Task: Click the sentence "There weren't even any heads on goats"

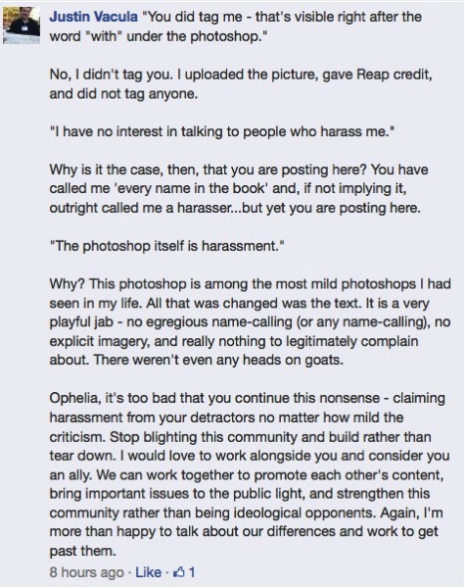Action: tap(218, 361)
